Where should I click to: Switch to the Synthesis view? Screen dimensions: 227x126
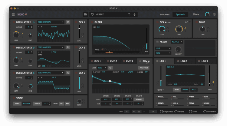click(x=180, y=14)
